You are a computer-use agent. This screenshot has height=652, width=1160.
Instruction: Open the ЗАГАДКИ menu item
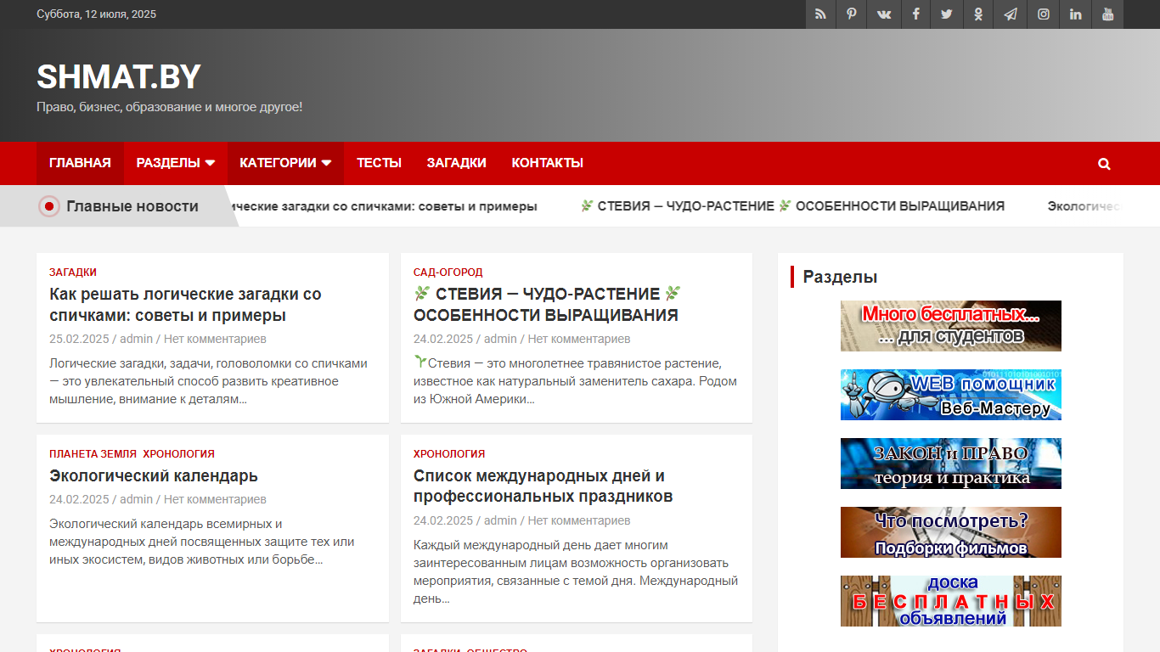[456, 163]
